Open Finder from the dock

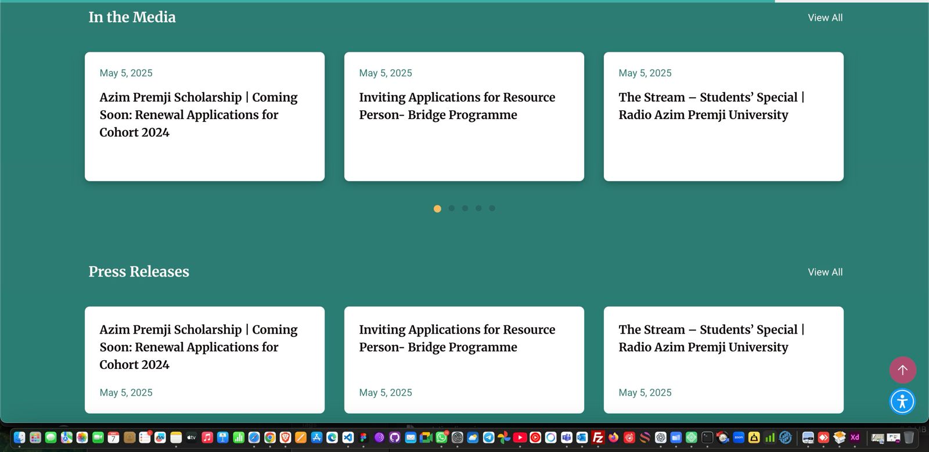pos(20,437)
